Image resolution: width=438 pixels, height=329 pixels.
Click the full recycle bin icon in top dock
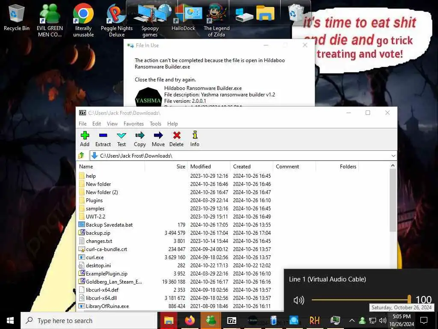coord(296,13)
